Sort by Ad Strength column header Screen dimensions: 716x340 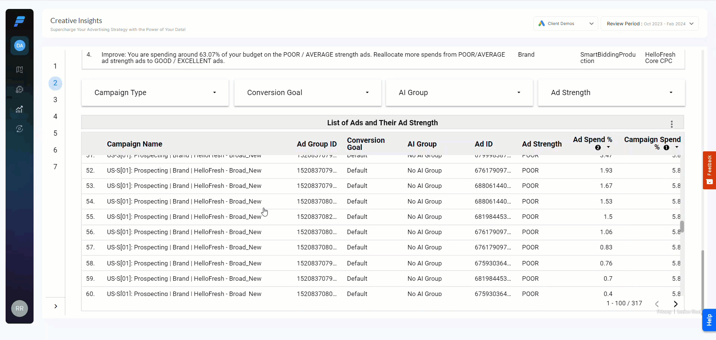[x=542, y=144]
